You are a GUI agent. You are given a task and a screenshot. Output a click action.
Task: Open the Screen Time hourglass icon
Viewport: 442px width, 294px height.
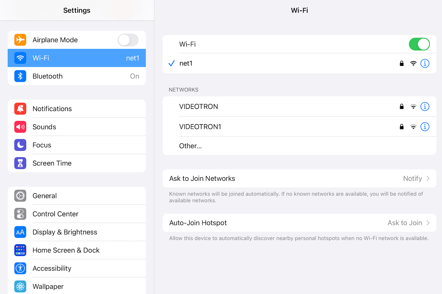coord(20,163)
